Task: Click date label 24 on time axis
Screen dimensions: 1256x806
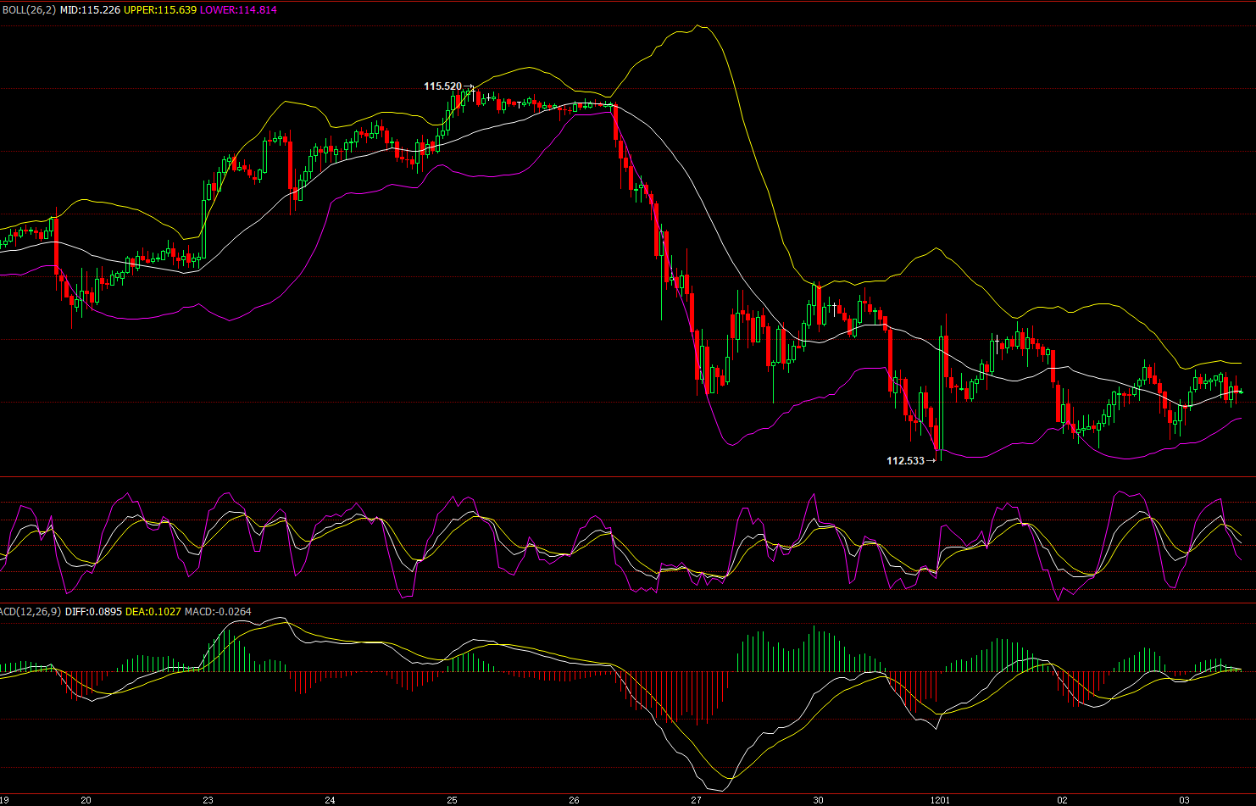Action: pyautogui.click(x=330, y=800)
